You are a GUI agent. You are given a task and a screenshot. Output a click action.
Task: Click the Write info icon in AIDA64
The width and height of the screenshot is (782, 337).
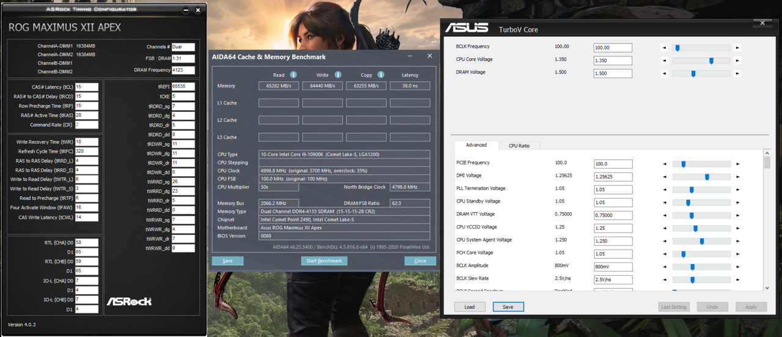[338, 75]
